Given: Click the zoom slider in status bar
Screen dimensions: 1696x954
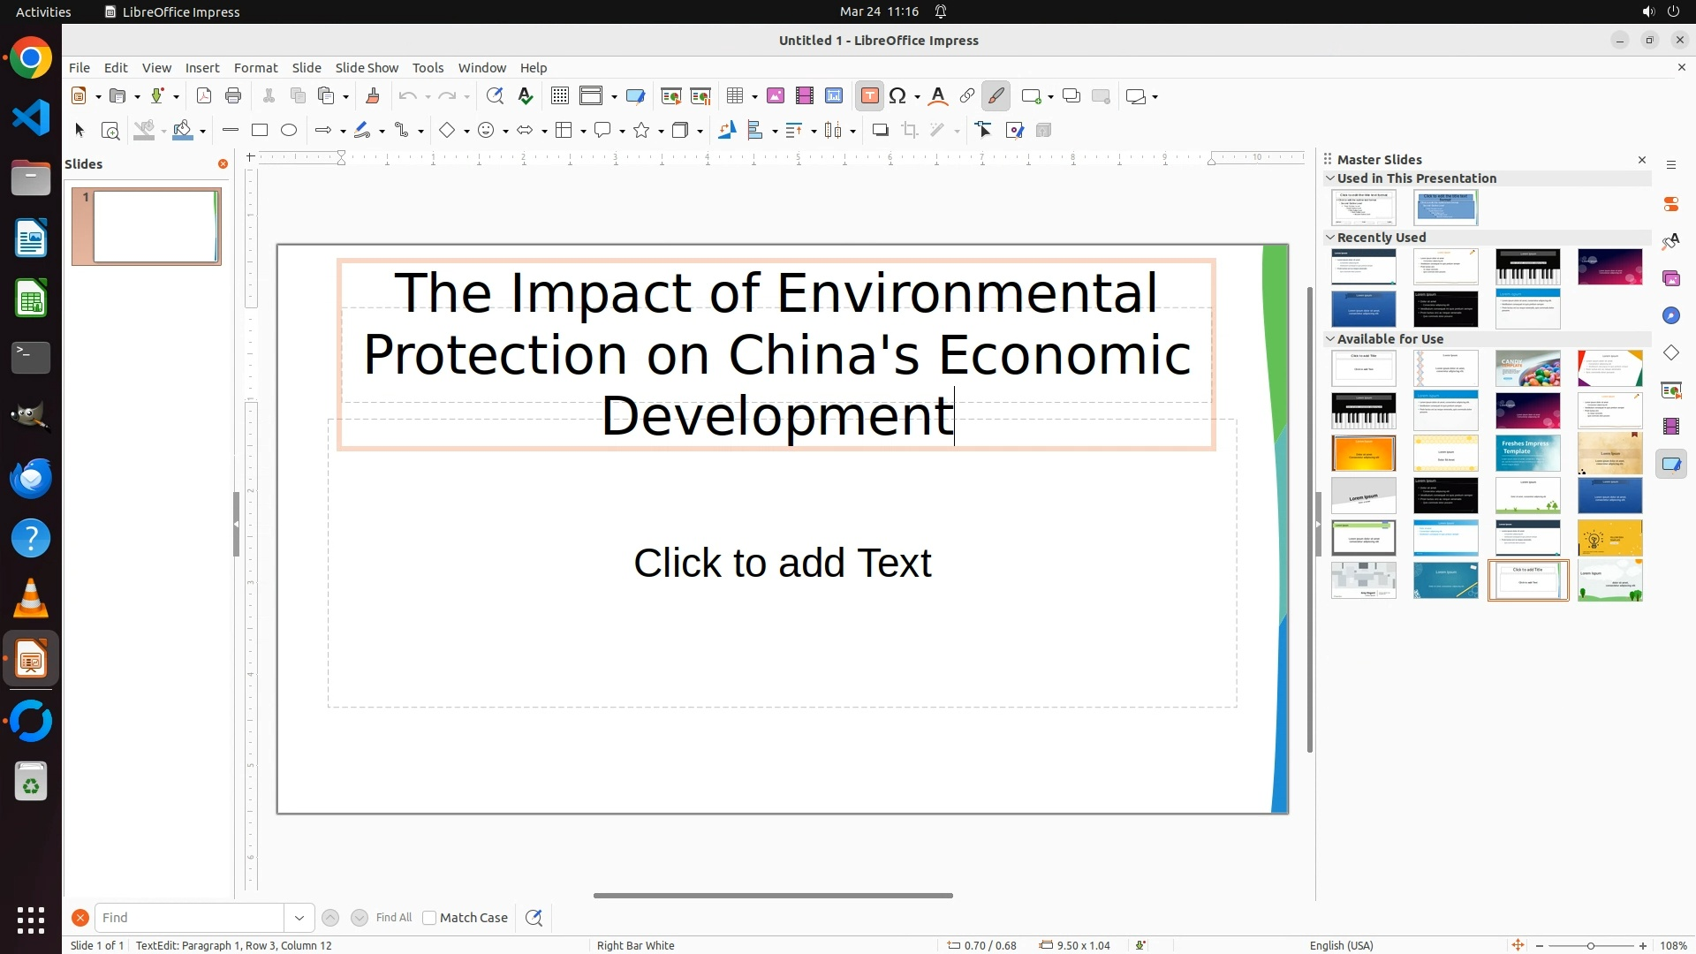Looking at the screenshot, I should [x=1591, y=946].
